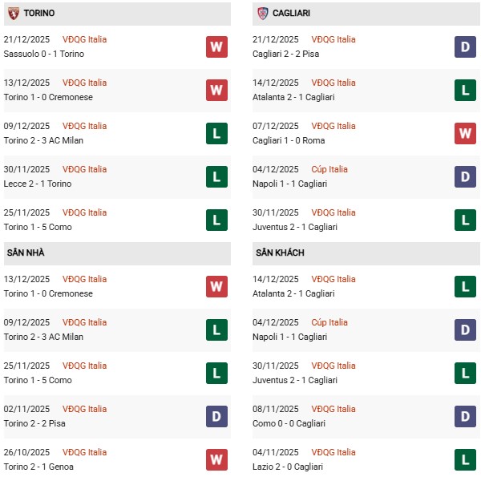Viewport: 481px width, 477px height.
Task: Click the TORINO team header title
Action: pyautogui.click(x=38, y=14)
